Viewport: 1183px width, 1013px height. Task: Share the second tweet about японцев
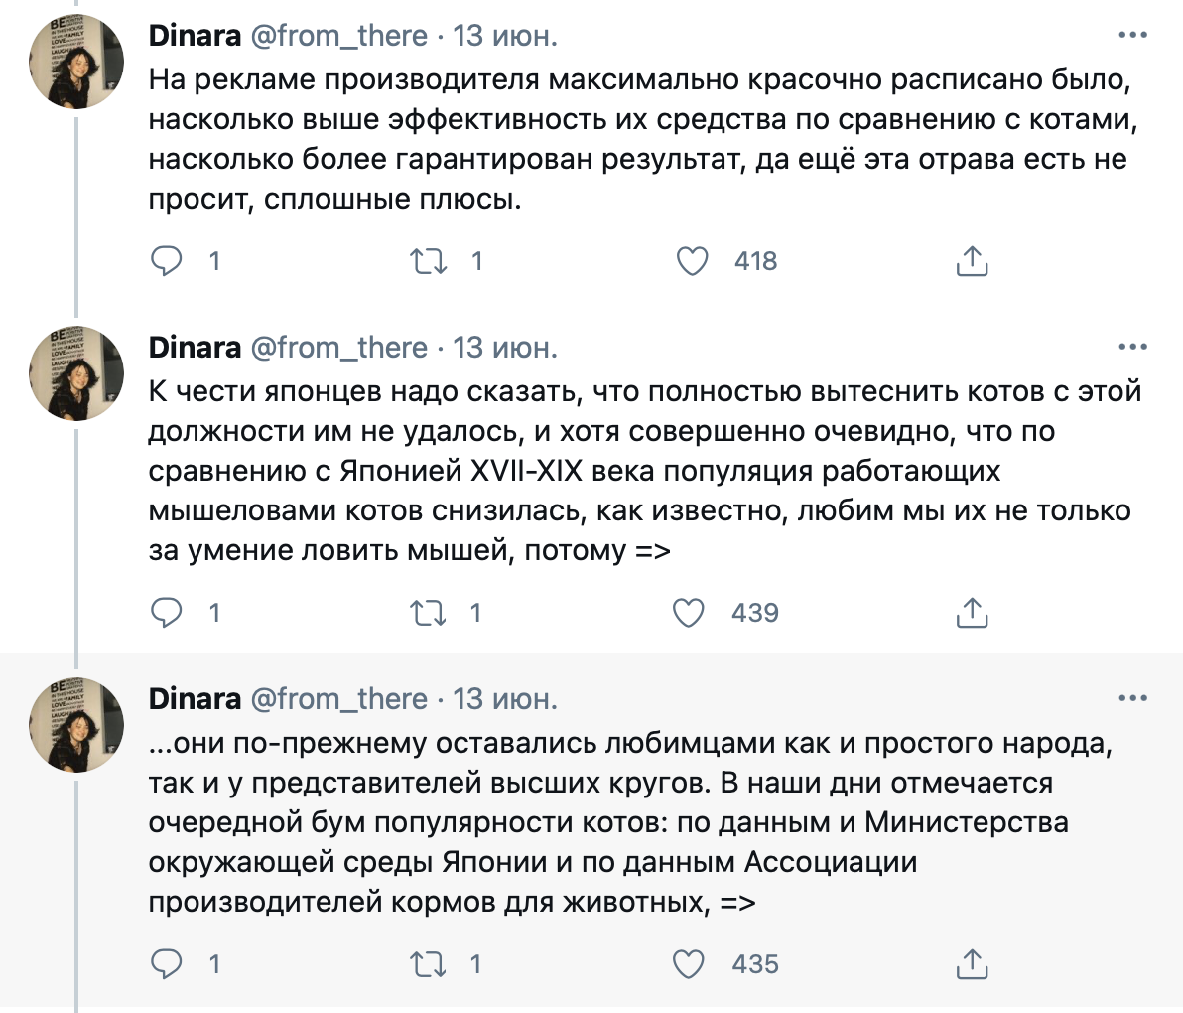coord(972,612)
